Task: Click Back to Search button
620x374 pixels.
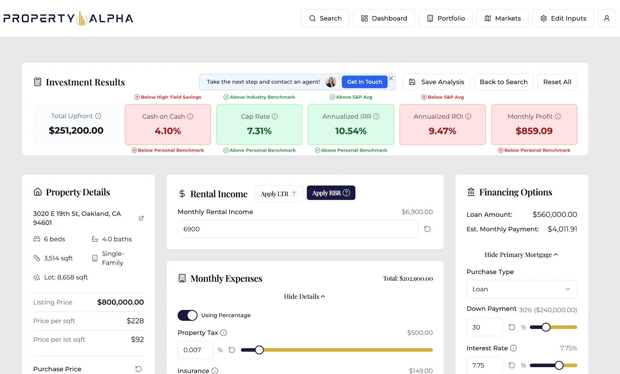Action: click(504, 82)
